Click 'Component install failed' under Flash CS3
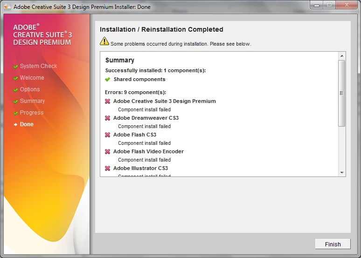This screenshot has height=258, width=361. 145,143
